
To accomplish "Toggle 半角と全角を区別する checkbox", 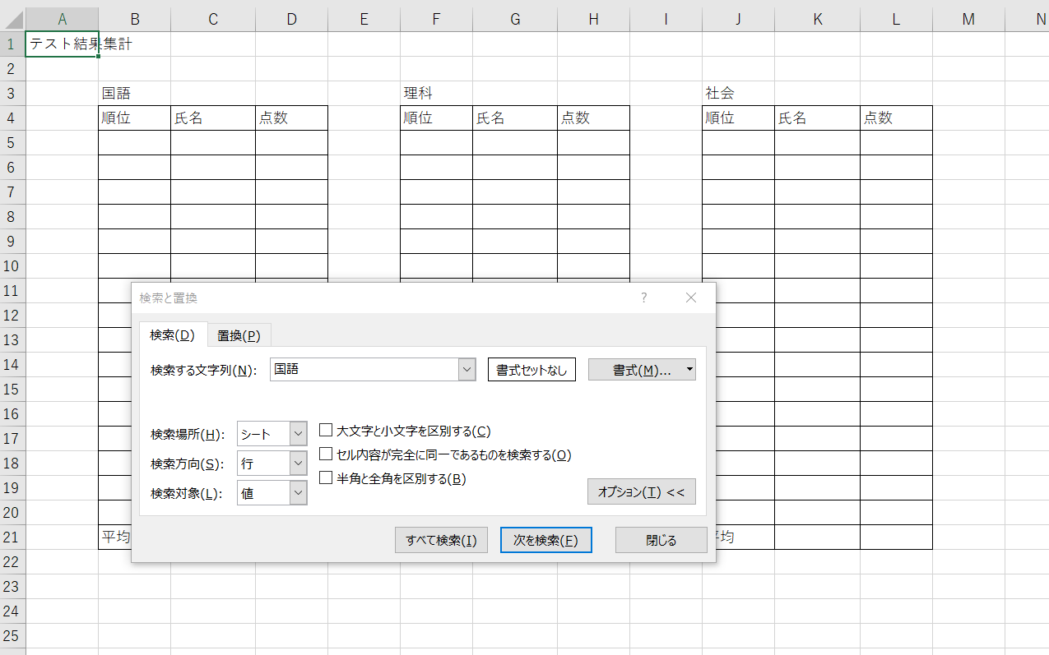I will coord(326,478).
